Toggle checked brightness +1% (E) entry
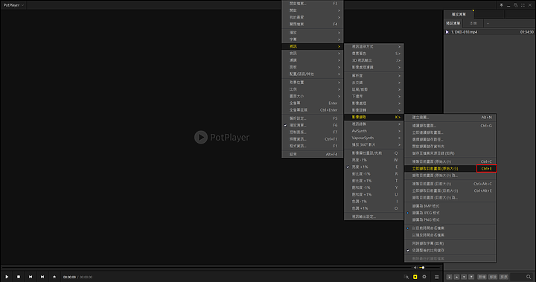This screenshot has width=536, height=282. (x=374, y=167)
